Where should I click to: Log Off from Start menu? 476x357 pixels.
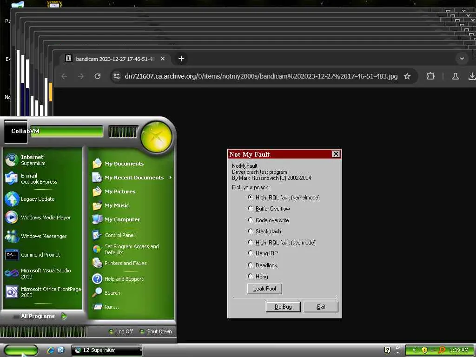(121, 331)
